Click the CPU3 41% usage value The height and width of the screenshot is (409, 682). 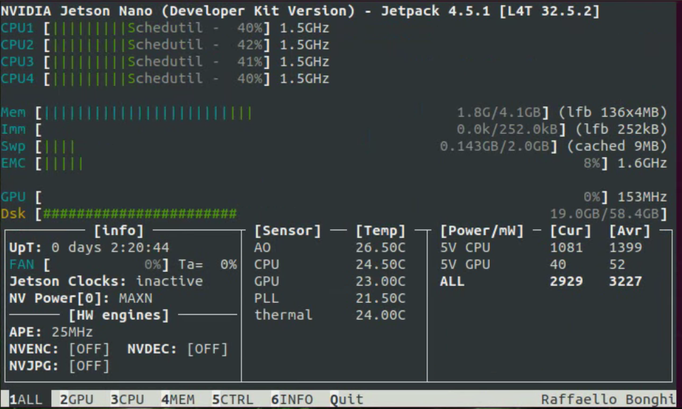coord(250,62)
